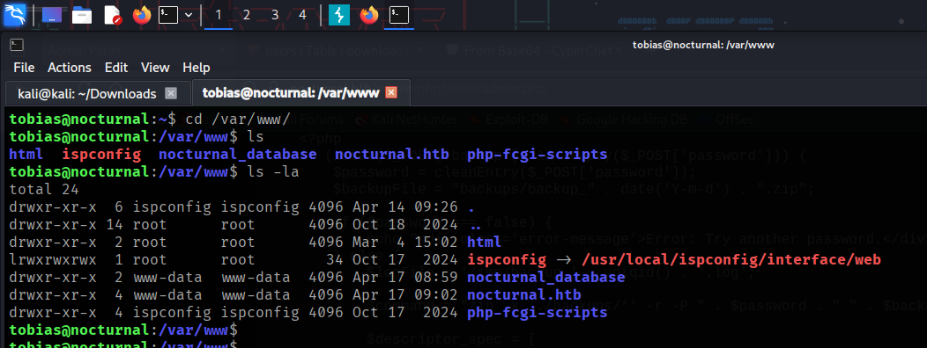Viewport: 927px width, 348px height.
Task: Click 'nocturnal_database' in the first ls output
Action: pyautogui.click(x=238, y=155)
